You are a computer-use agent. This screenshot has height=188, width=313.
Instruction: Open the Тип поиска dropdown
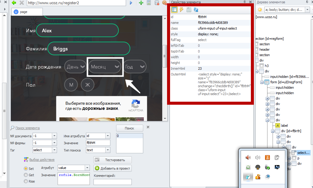click(107, 150)
